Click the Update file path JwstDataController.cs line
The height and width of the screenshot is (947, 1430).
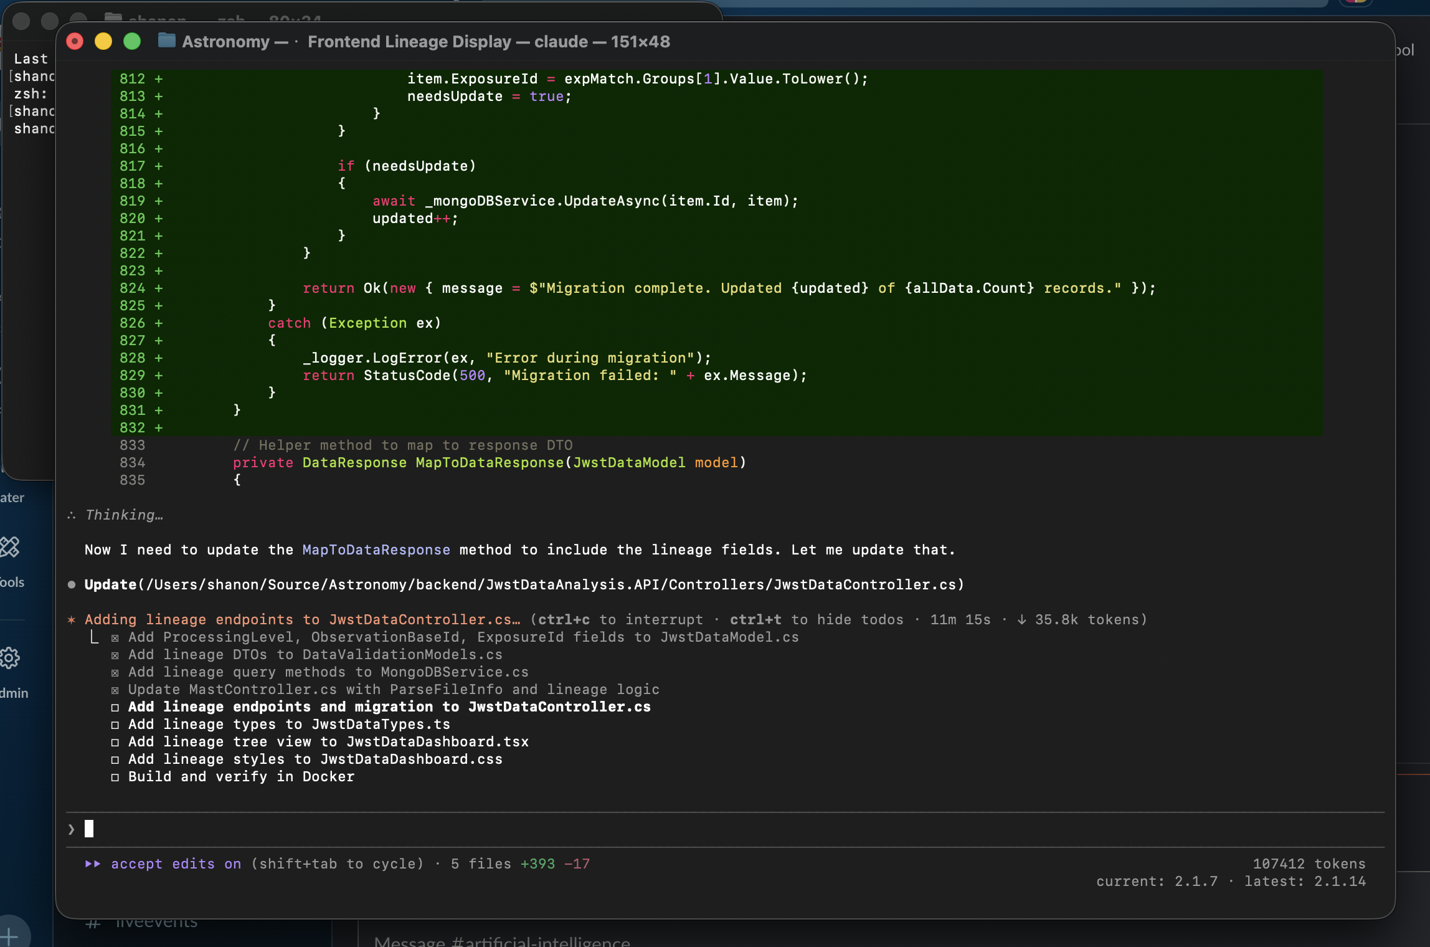tap(524, 584)
